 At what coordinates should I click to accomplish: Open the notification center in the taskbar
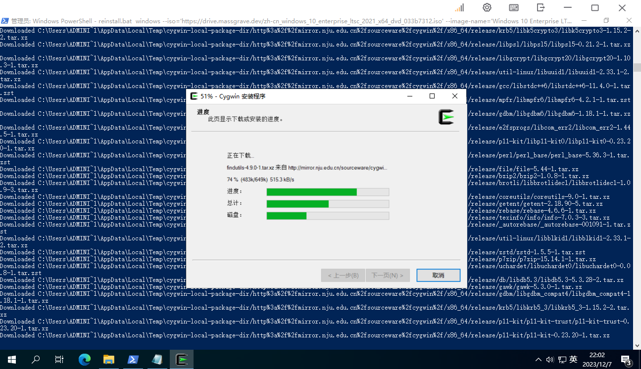point(626,360)
